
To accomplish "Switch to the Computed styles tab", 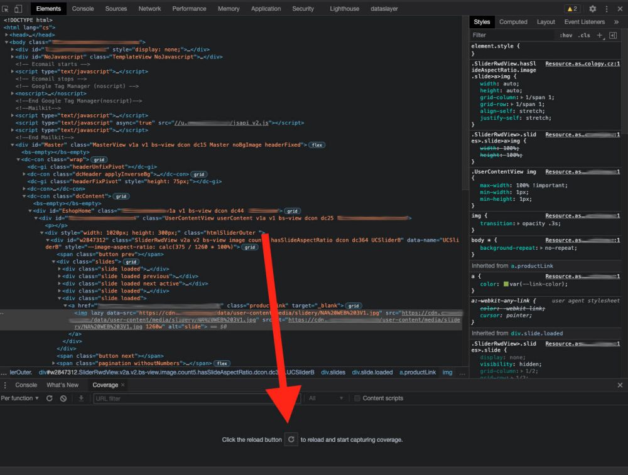I will point(513,22).
